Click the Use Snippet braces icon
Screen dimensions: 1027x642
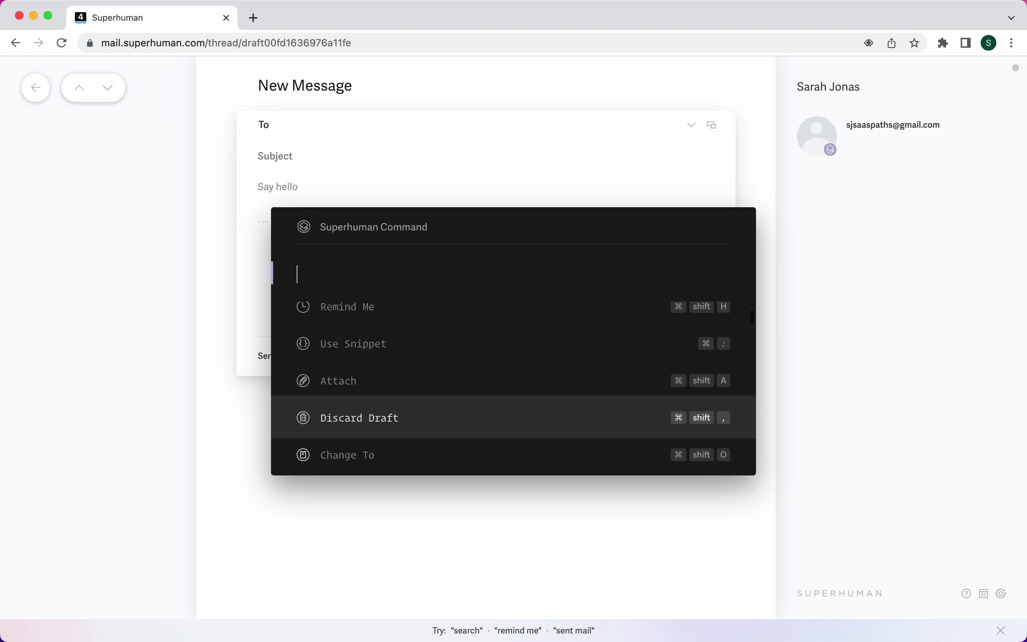303,343
